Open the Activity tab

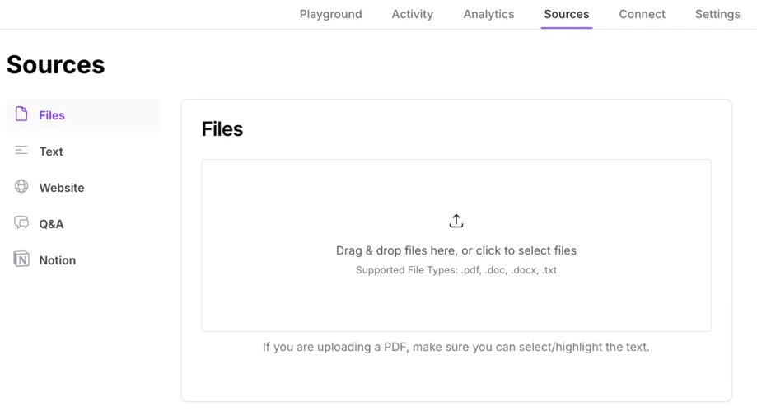click(x=413, y=14)
